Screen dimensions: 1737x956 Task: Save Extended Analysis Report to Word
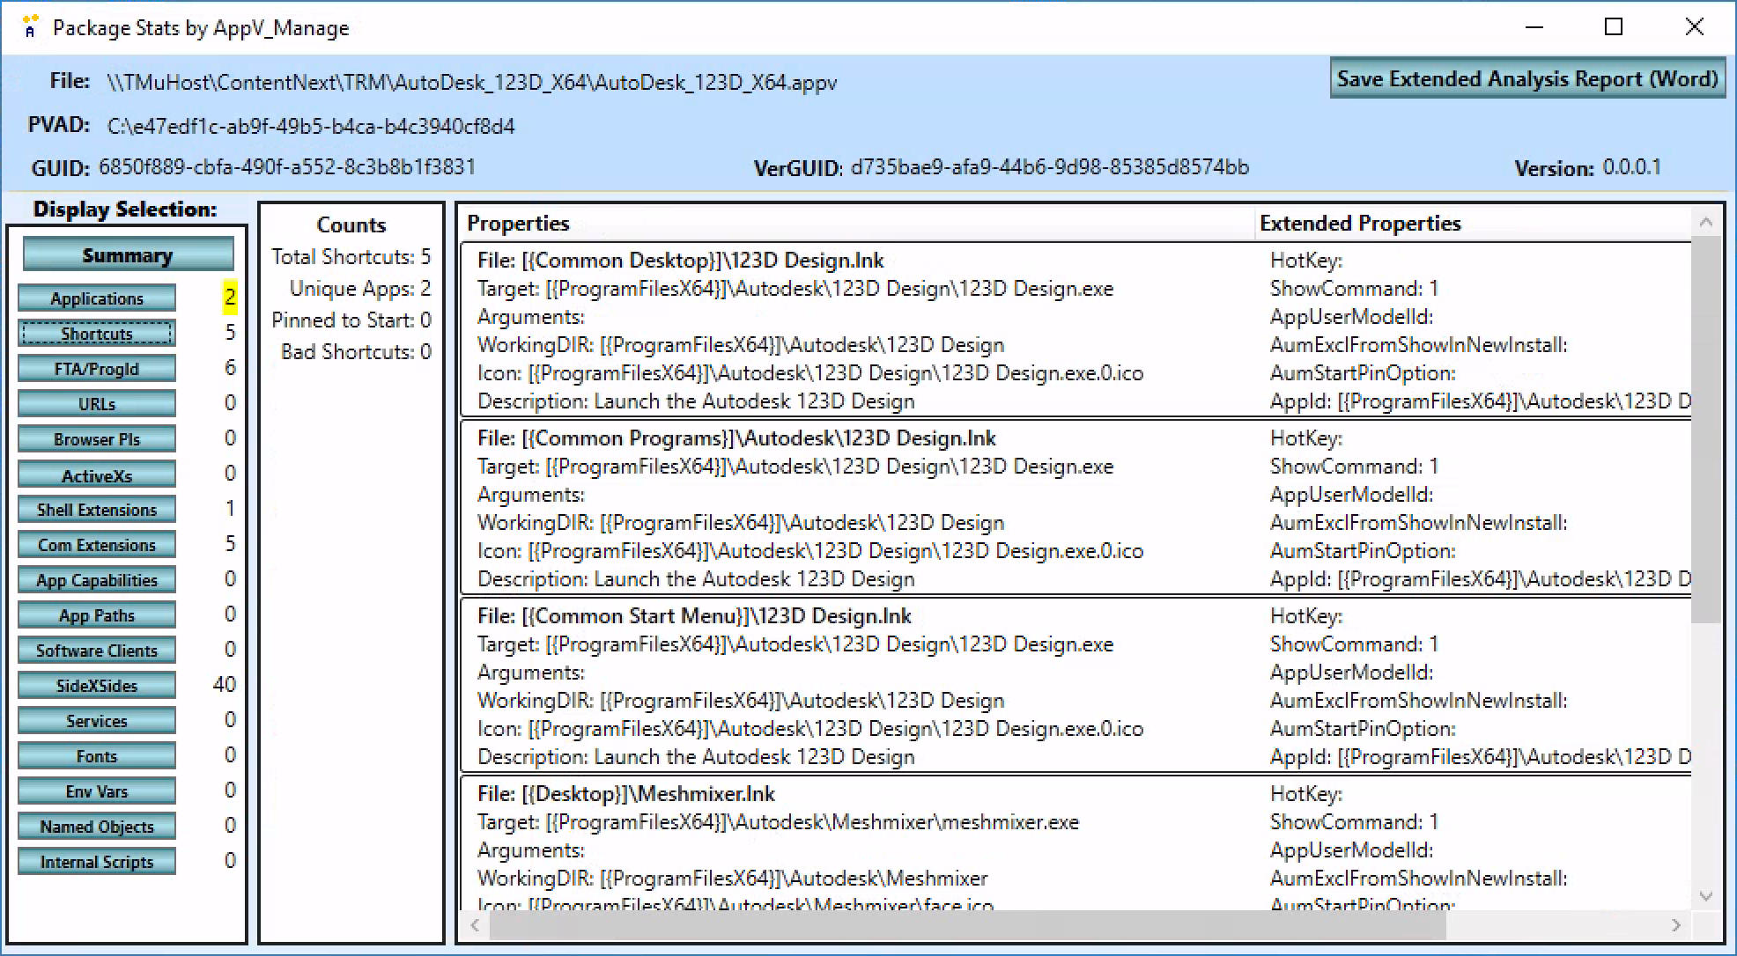[1527, 78]
